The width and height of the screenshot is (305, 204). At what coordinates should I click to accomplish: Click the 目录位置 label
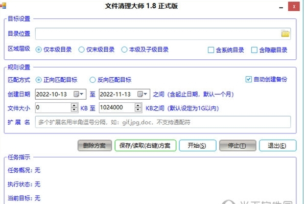tap(19, 34)
